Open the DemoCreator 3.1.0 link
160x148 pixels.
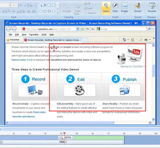tap(22, 60)
